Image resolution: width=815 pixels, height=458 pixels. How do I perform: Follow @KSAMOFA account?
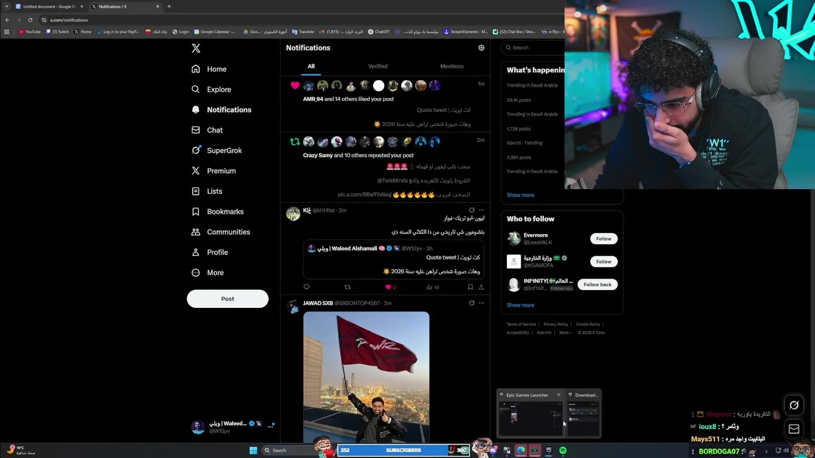point(604,261)
